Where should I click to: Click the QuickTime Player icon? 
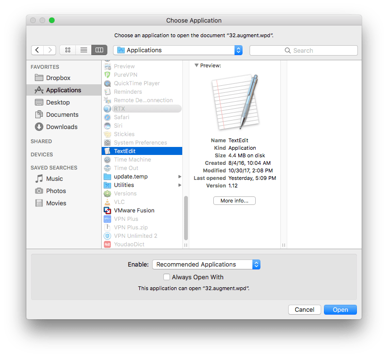pyautogui.click(x=107, y=83)
